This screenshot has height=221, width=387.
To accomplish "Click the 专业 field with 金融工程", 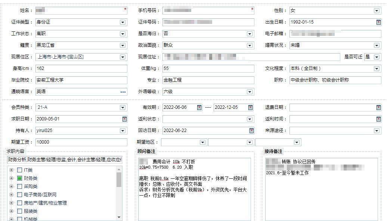I will (x=208, y=80).
